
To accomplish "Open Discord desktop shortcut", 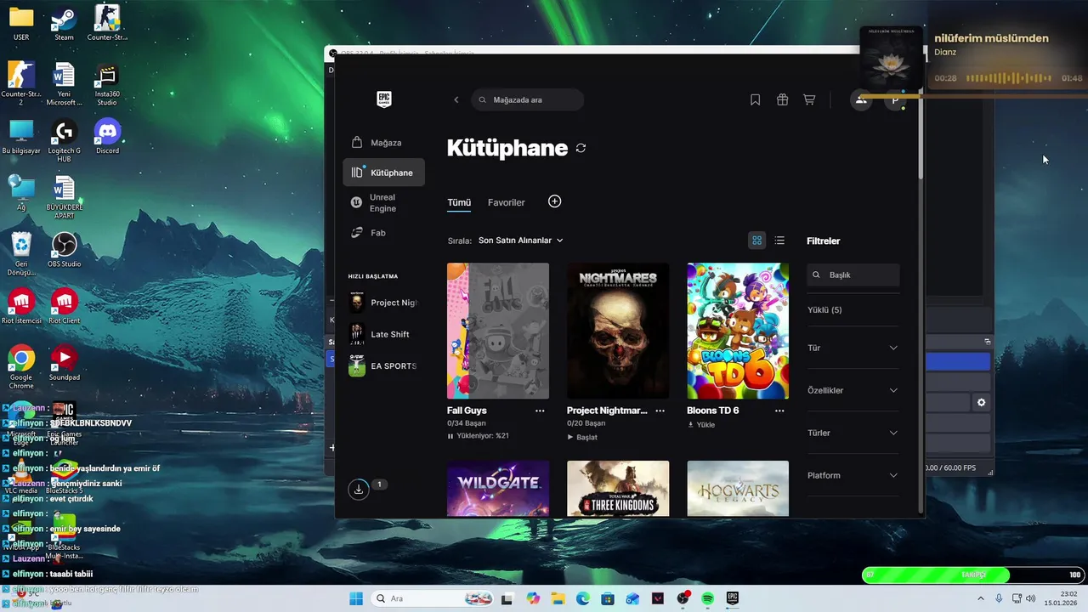I will (x=107, y=136).
